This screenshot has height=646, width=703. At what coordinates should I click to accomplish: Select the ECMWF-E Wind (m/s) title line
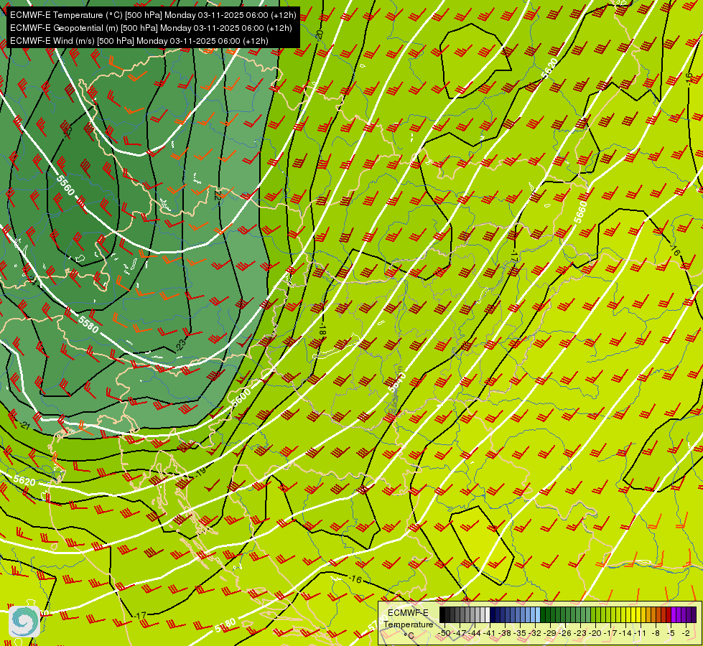[139, 41]
